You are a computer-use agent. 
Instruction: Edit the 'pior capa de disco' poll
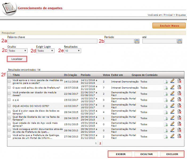172,111
